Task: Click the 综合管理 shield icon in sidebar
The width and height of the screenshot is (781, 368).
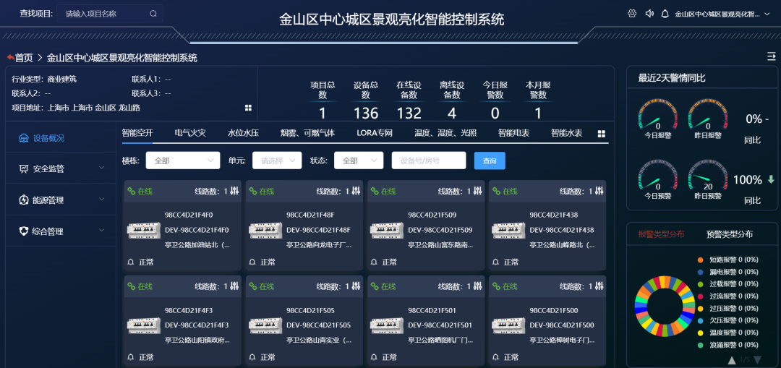Action: [23, 231]
